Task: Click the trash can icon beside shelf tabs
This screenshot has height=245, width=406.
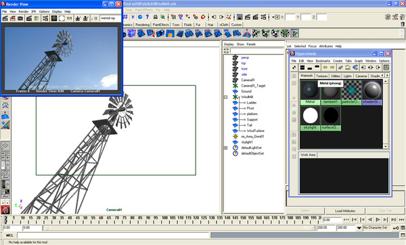Action: [403, 24]
